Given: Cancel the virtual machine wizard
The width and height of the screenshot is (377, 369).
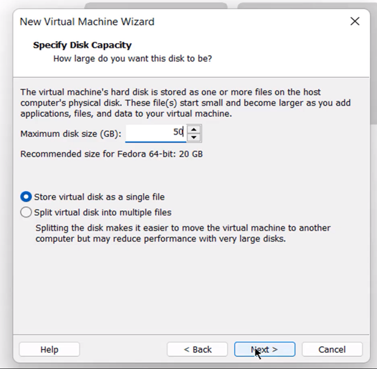Looking at the screenshot, I should [x=332, y=349].
